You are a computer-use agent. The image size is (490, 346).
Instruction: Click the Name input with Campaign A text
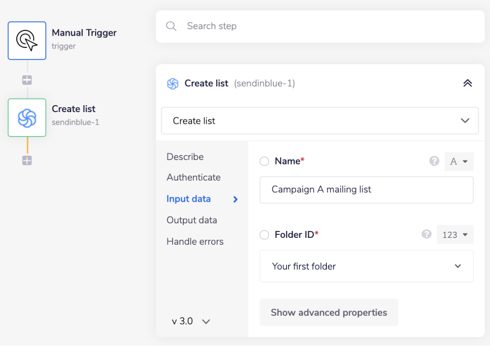tap(366, 189)
